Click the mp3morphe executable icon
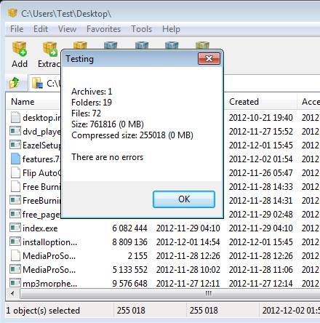The image size is (320, 323). click(x=15, y=283)
